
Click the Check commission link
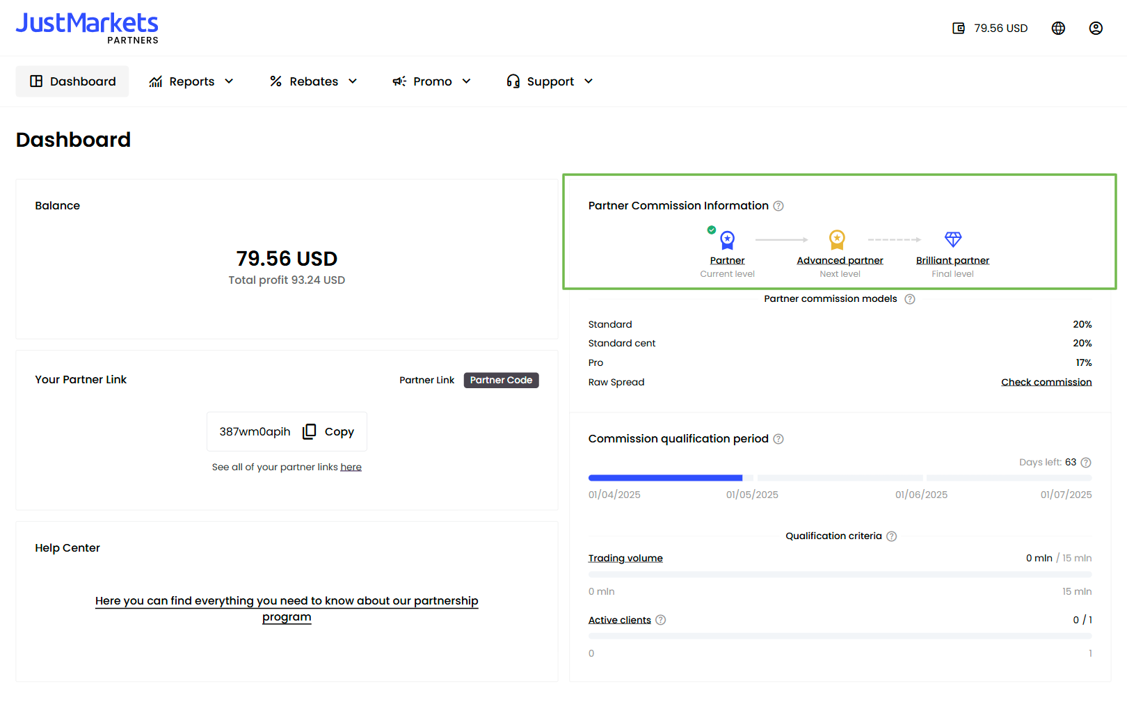coord(1046,382)
